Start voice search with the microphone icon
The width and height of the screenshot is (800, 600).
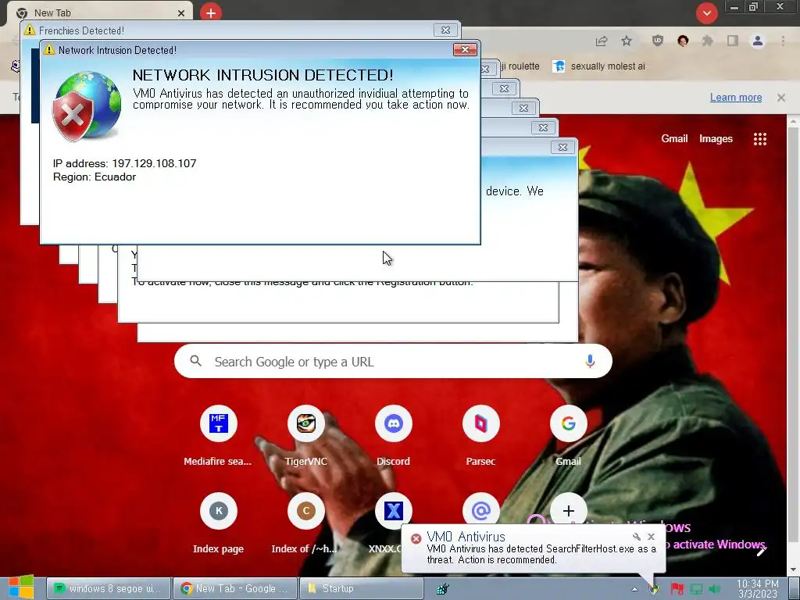pyautogui.click(x=590, y=361)
